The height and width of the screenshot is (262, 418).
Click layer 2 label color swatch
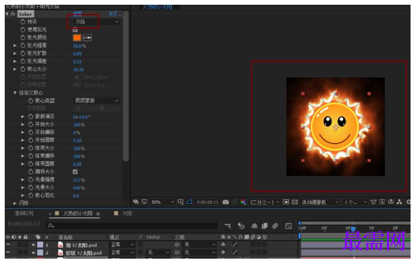(40, 253)
